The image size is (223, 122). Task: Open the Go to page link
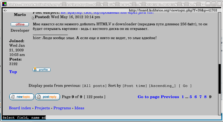tap(149, 97)
